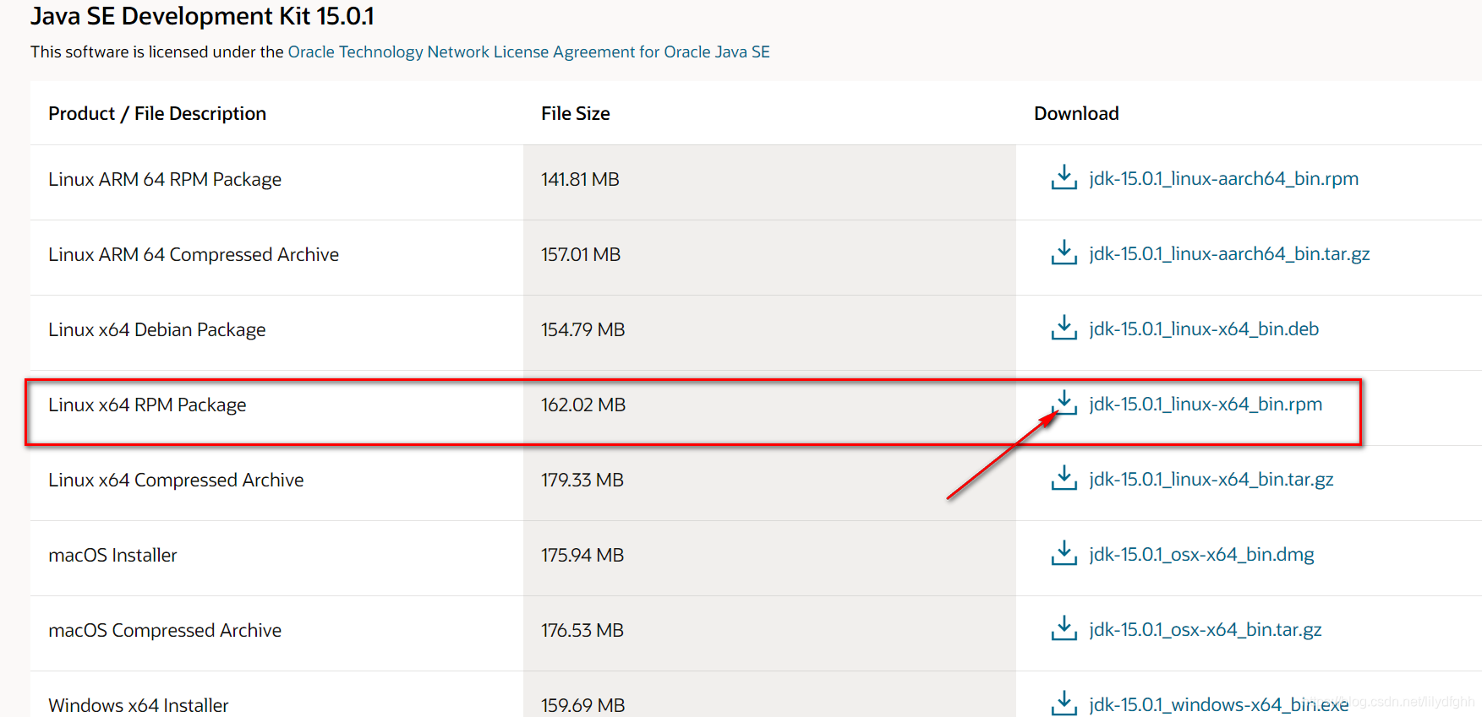The image size is (1482, 717).
Task: Select Linux ARM 64 RPM Package text
Action: click(165, 179)
